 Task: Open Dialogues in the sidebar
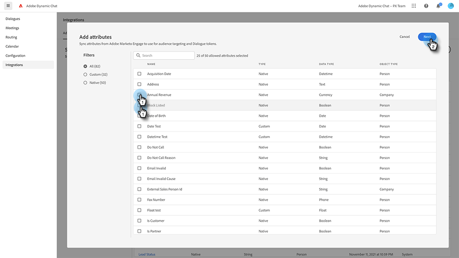tap(28, 19)
